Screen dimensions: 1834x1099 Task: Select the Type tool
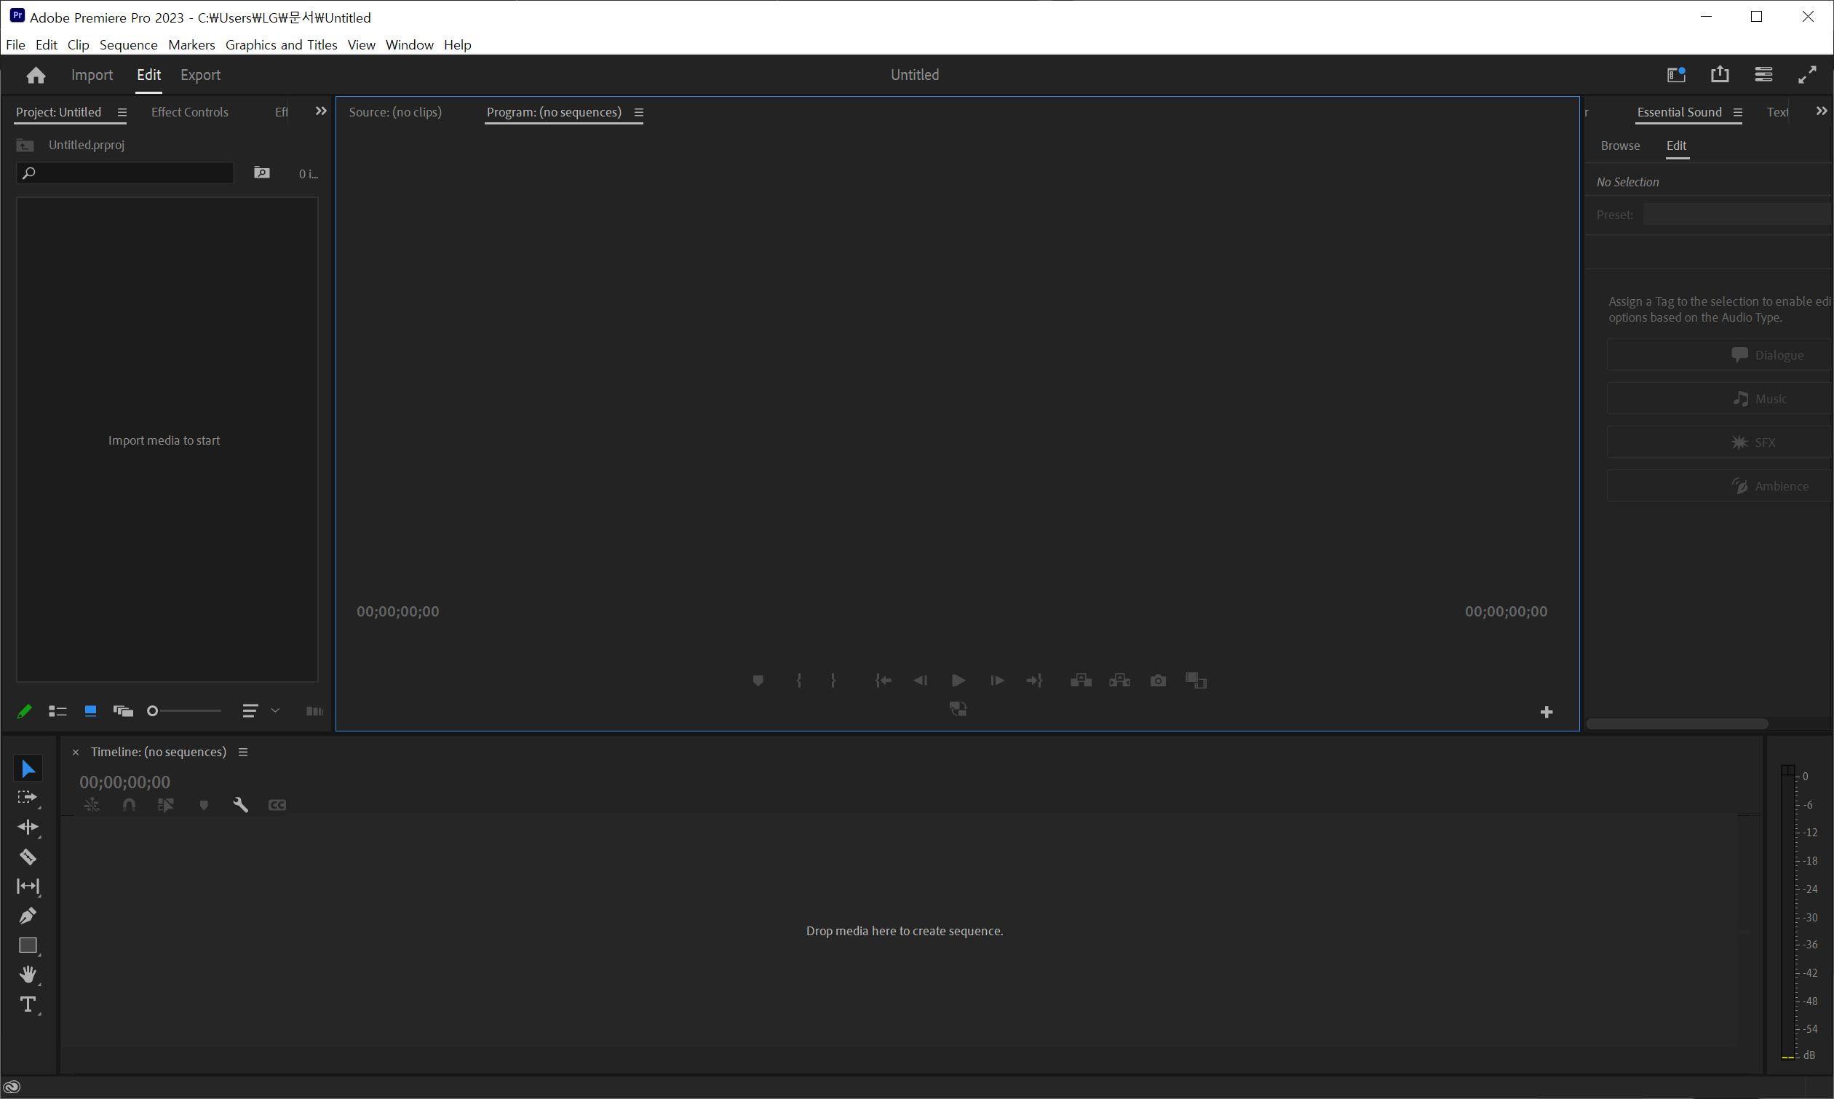[x=28, y=1005]
